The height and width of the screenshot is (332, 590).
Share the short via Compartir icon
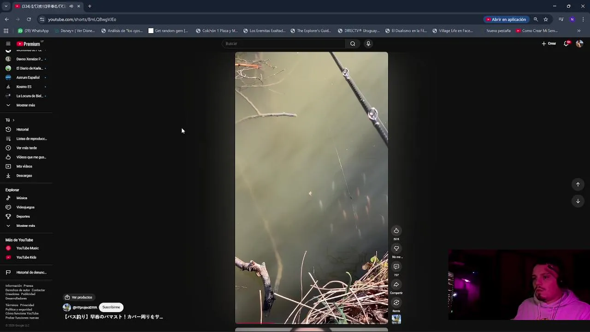click(396, 285)
